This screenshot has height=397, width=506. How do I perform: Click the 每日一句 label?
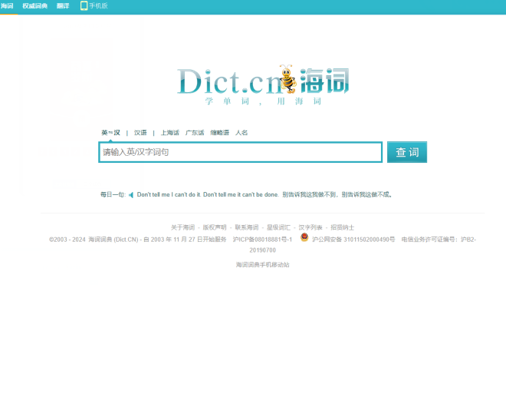113,194
